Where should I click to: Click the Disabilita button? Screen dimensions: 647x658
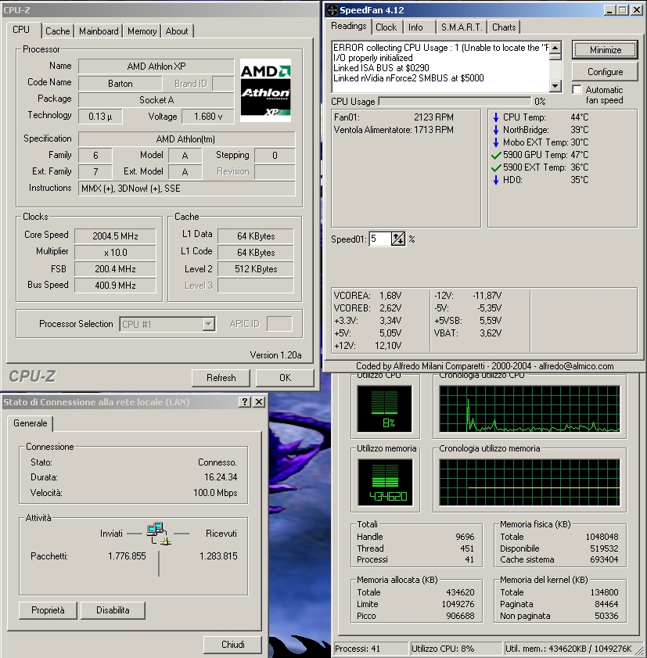click(113, 610)
